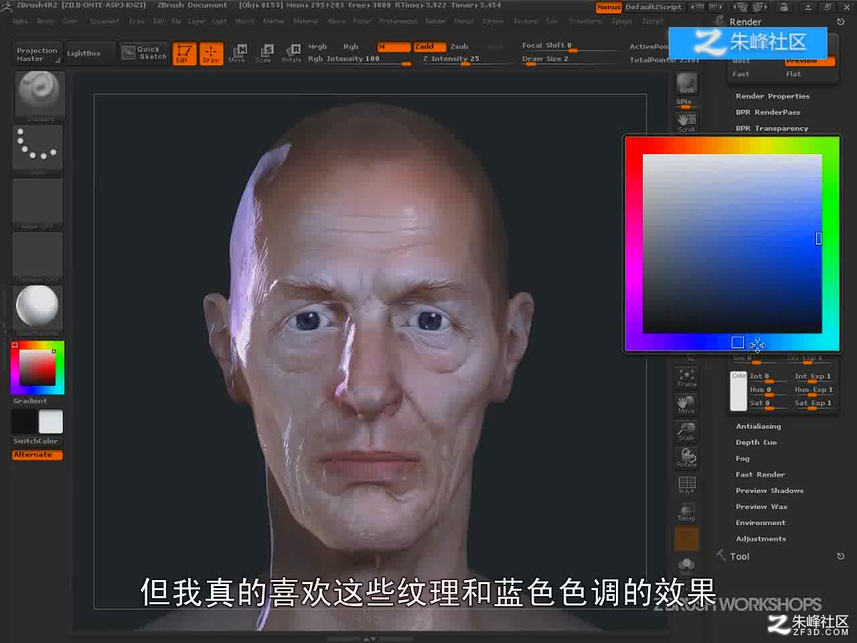Click the Projection Master button
This screenshot has width=857, height=643.
point(37,54)
